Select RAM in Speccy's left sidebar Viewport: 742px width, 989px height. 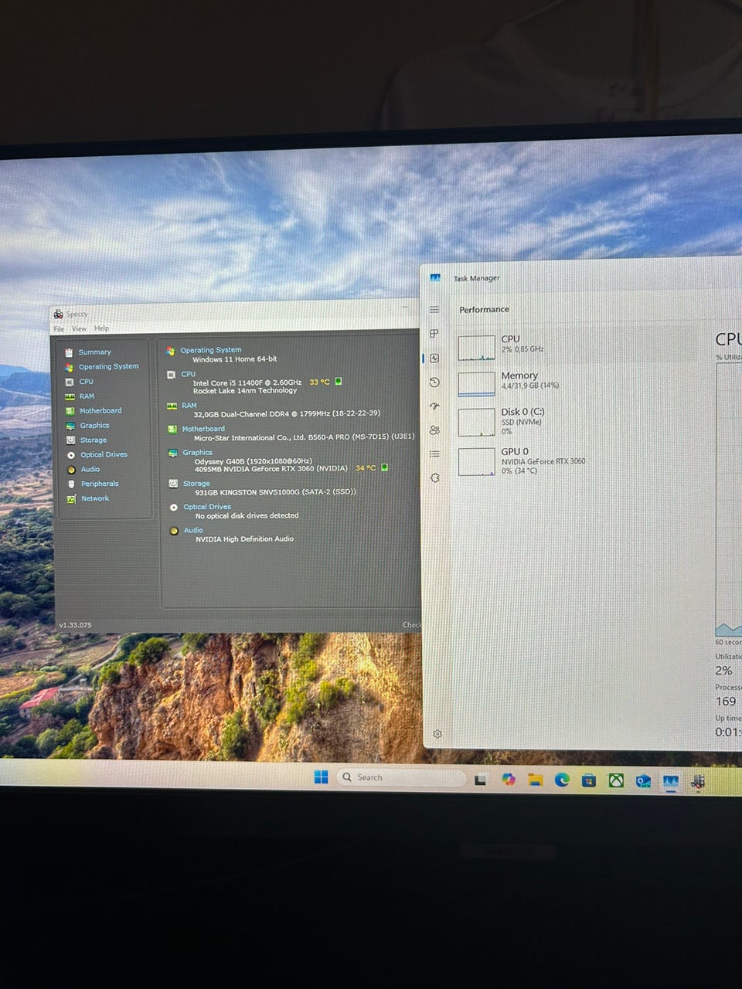(87, 396)
